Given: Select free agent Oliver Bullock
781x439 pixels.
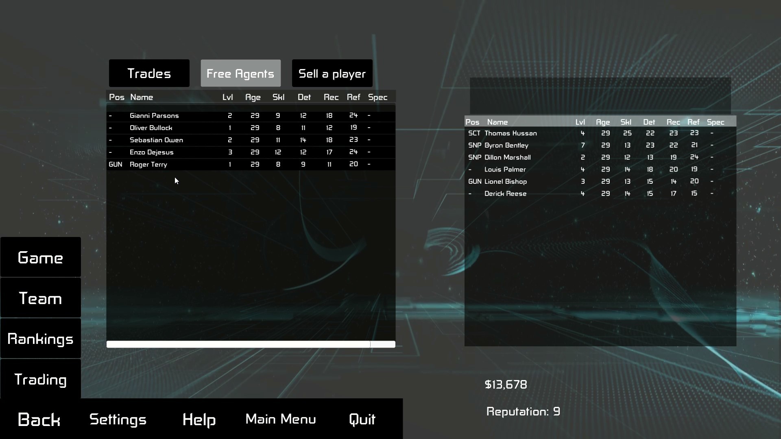Looking at the screenshot, I should coord(151,128).
